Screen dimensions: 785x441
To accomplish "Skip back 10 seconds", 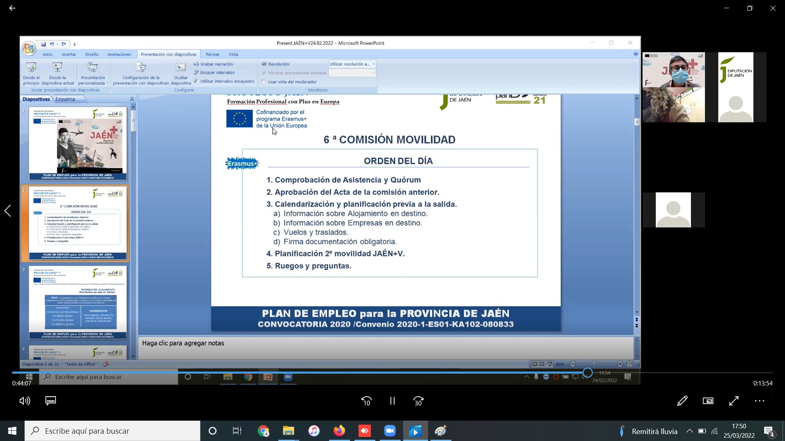I will point(366,401).
